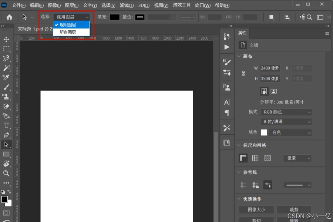Select the Rectangle shape tool
Viewport: 333px width, 222px height.
pyautogui.click(x=6, y=154)
